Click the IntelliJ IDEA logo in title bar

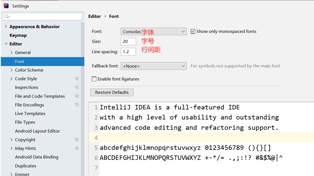click(6, 6)
